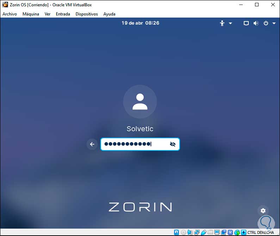Click the Solvetic username label
Screen dimensions: 280x236
click(140, 129)
